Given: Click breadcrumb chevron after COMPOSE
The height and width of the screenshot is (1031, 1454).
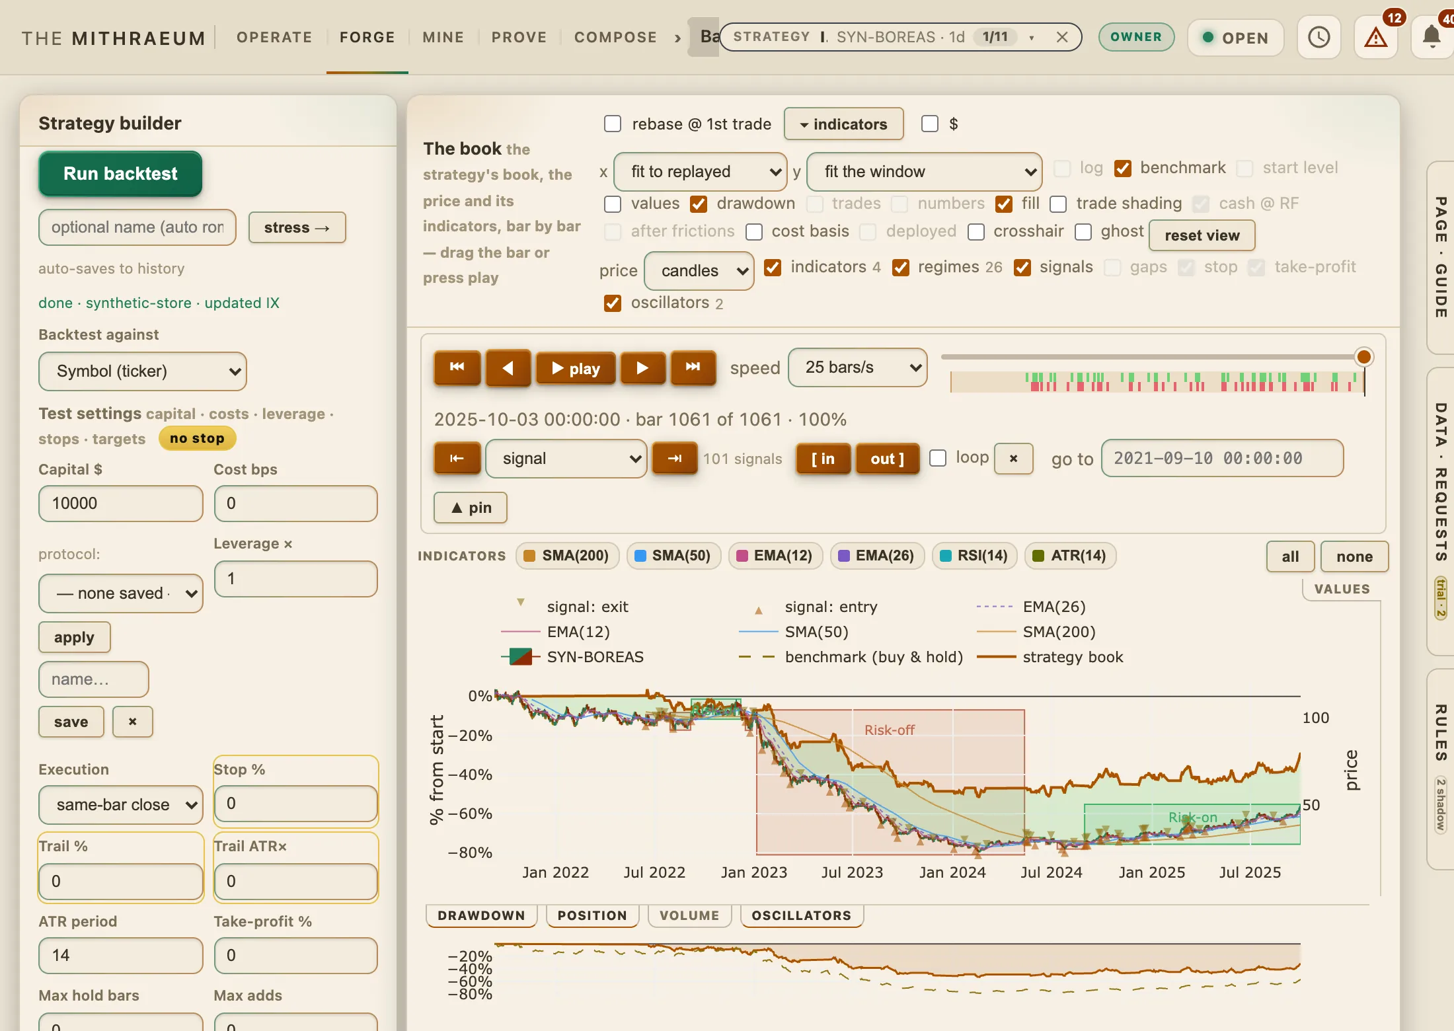Looking at the screenshot, I should (677, 38).
